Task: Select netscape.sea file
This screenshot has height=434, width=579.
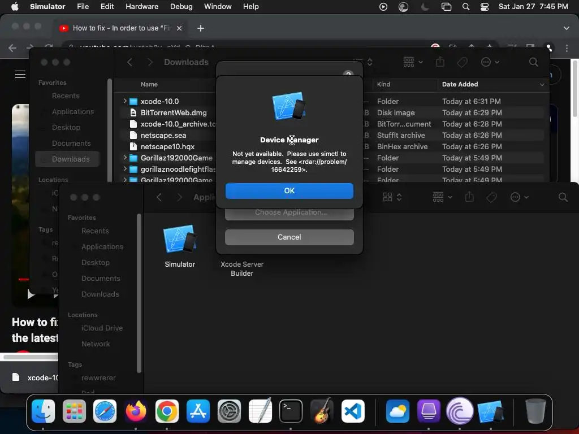Action: [x=163, y=135]
